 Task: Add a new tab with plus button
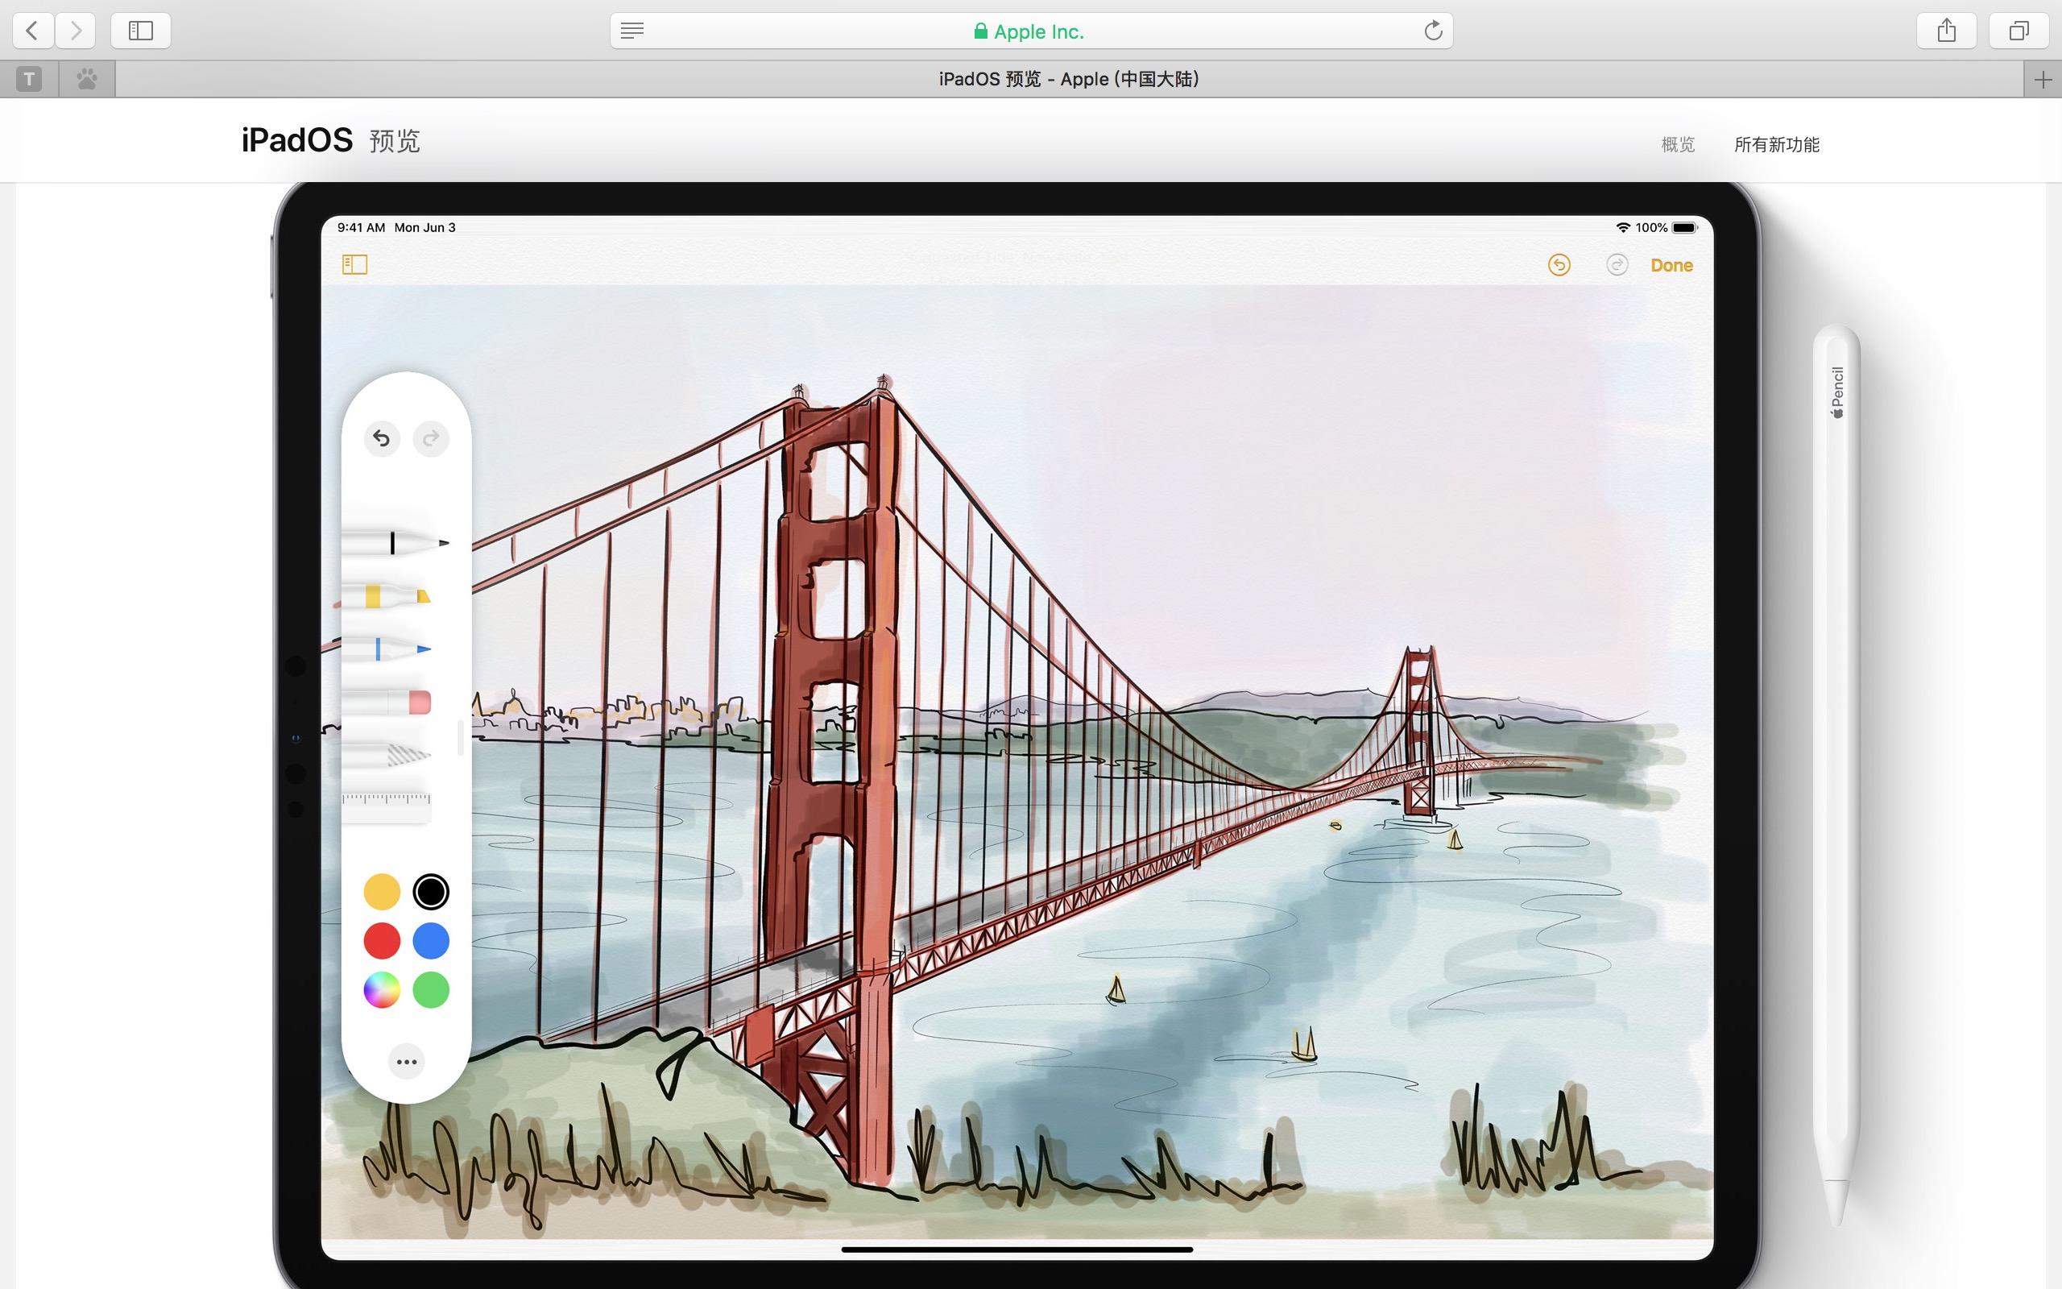click(2043, 80)
